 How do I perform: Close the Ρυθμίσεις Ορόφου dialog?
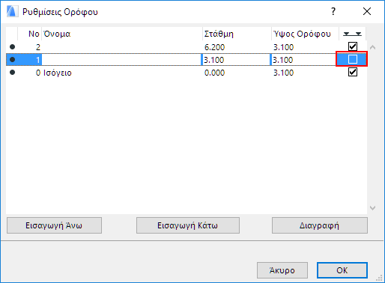tap(367, 11)
